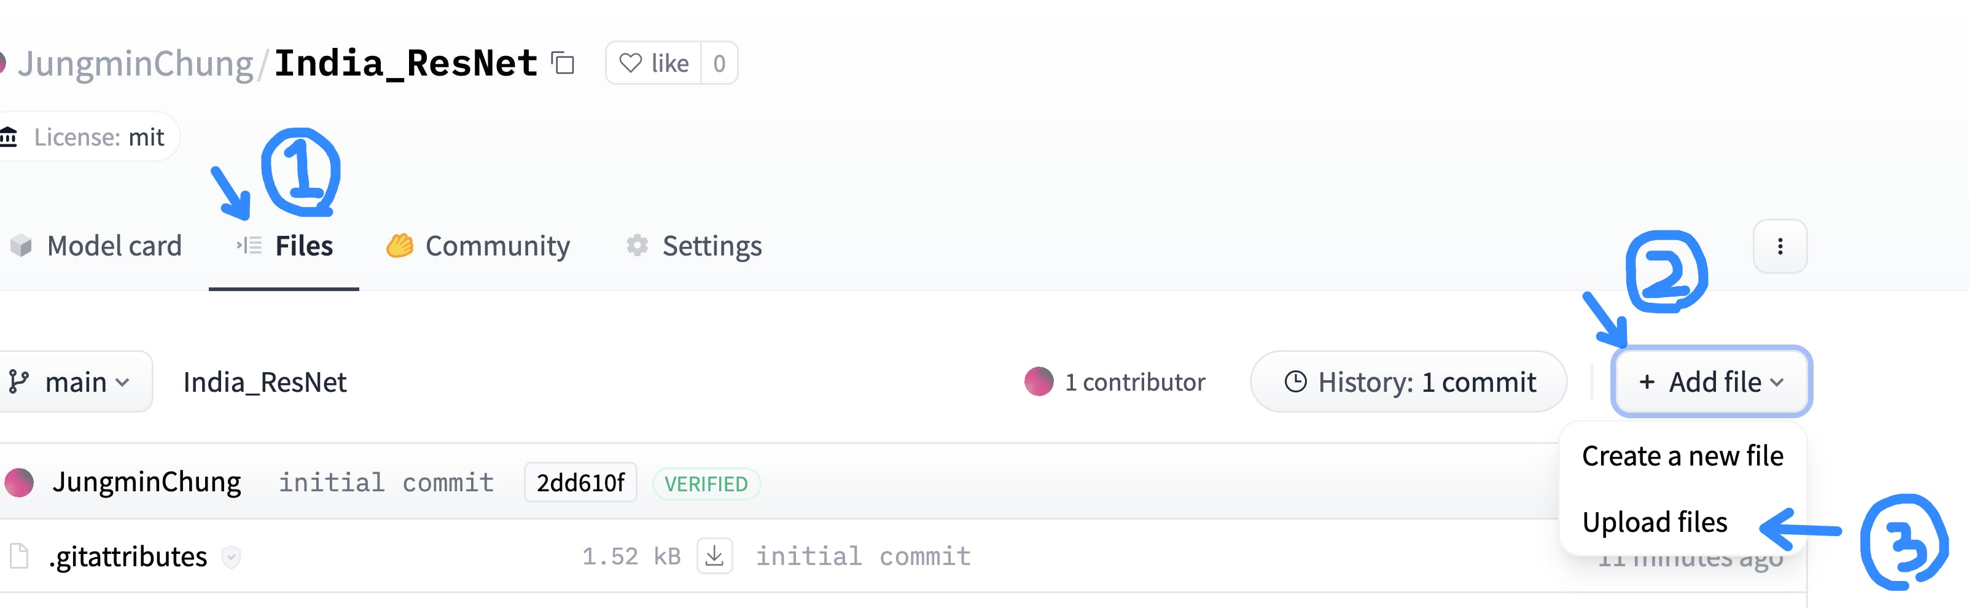Select the Files tab
Viewport: 1969px width, 608px height.
click(284, 246)
